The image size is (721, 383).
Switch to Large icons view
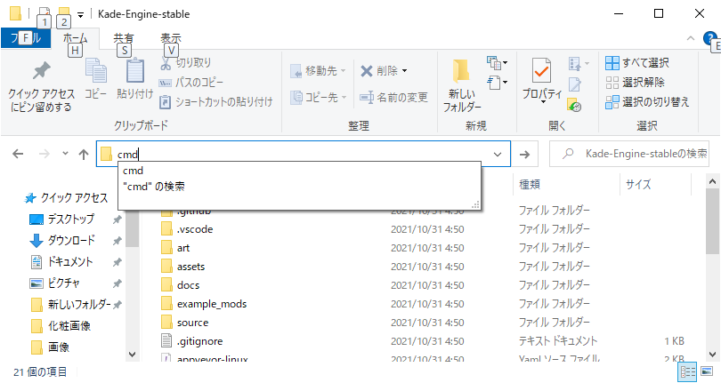coord(706,371)
